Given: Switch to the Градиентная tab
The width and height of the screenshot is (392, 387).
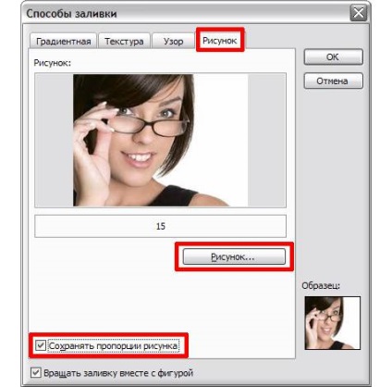Looking at the screenshot, I should pos(63,41).
